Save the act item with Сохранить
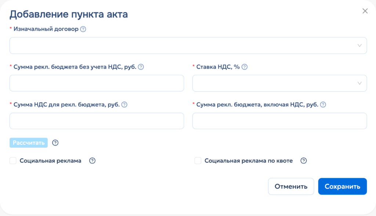Image resolution: width=376 pixels, height=216 pixels. 343,186
